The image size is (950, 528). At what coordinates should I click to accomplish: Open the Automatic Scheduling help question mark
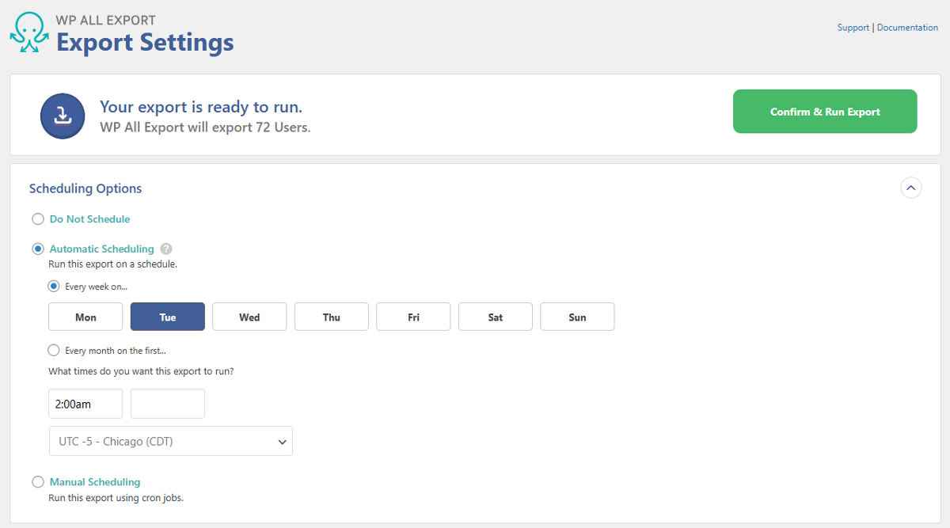click(x=165, y=249)
